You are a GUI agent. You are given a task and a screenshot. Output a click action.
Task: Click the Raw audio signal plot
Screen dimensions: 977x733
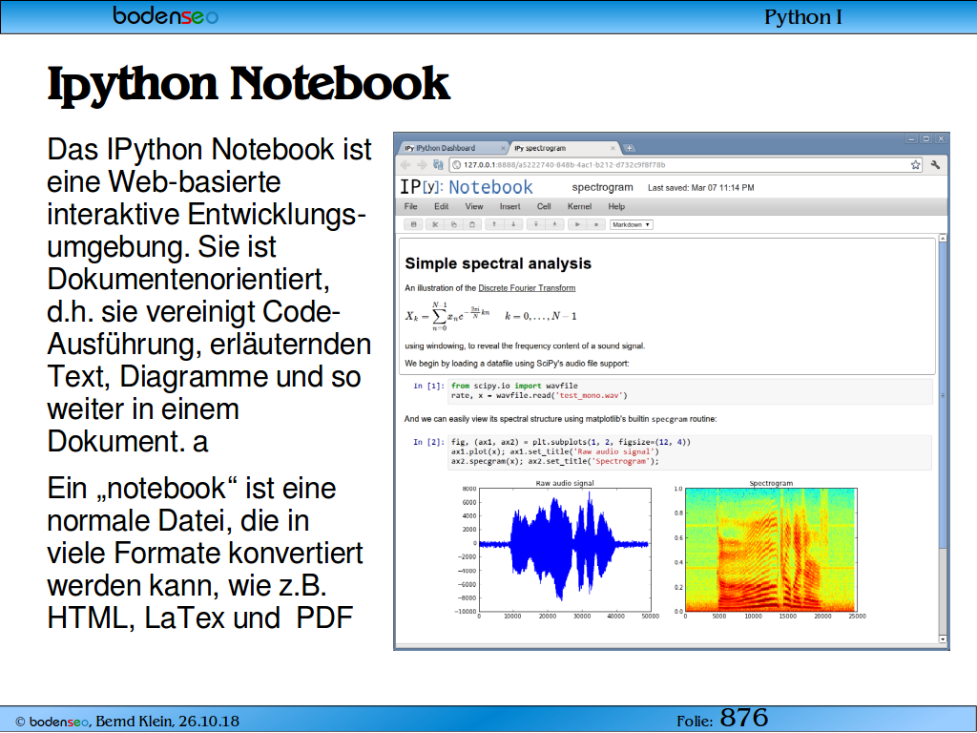(x=565, y=550)
